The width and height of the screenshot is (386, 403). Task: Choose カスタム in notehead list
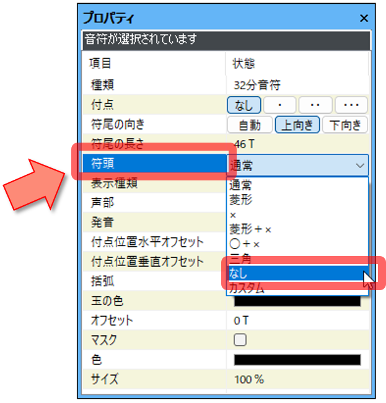click(x=247, y=288)
